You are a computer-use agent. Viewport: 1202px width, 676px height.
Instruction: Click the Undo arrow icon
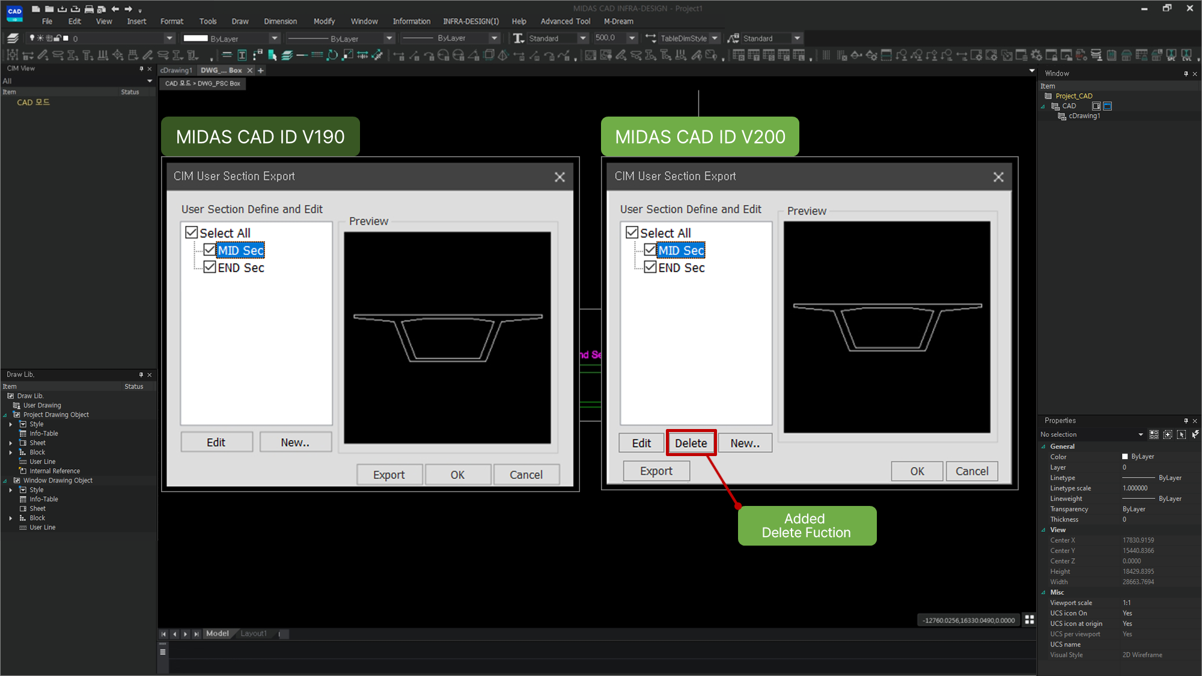pyautogui.click(x=115, y=9)
